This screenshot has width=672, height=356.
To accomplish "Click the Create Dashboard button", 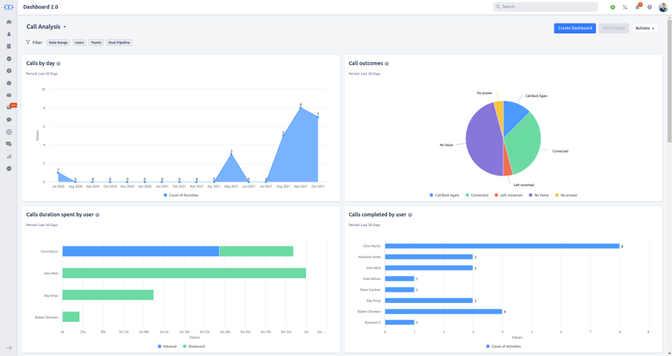I will (x=574, y=28).
